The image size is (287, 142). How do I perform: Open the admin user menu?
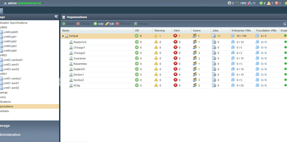click(x=23, y=3)
